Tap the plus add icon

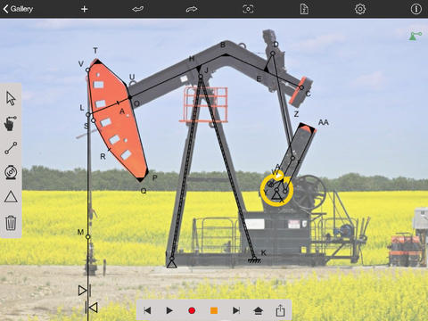(85, 9)
